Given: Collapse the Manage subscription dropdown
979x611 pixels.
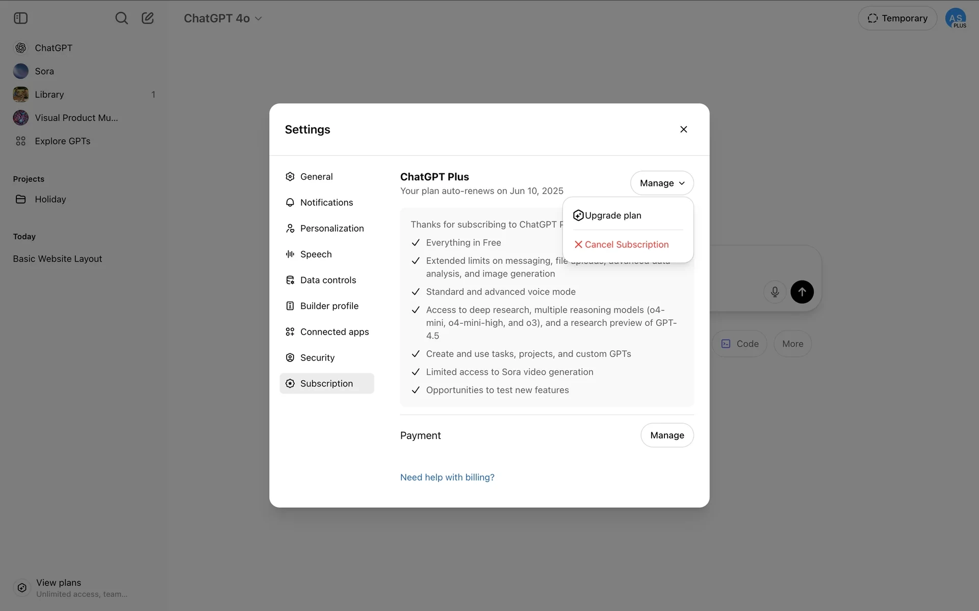Looking at the screenshot, I should tap(662, 183).
